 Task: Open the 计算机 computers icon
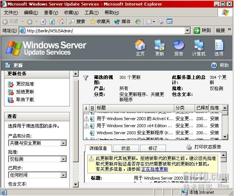(x=199, y=45)
